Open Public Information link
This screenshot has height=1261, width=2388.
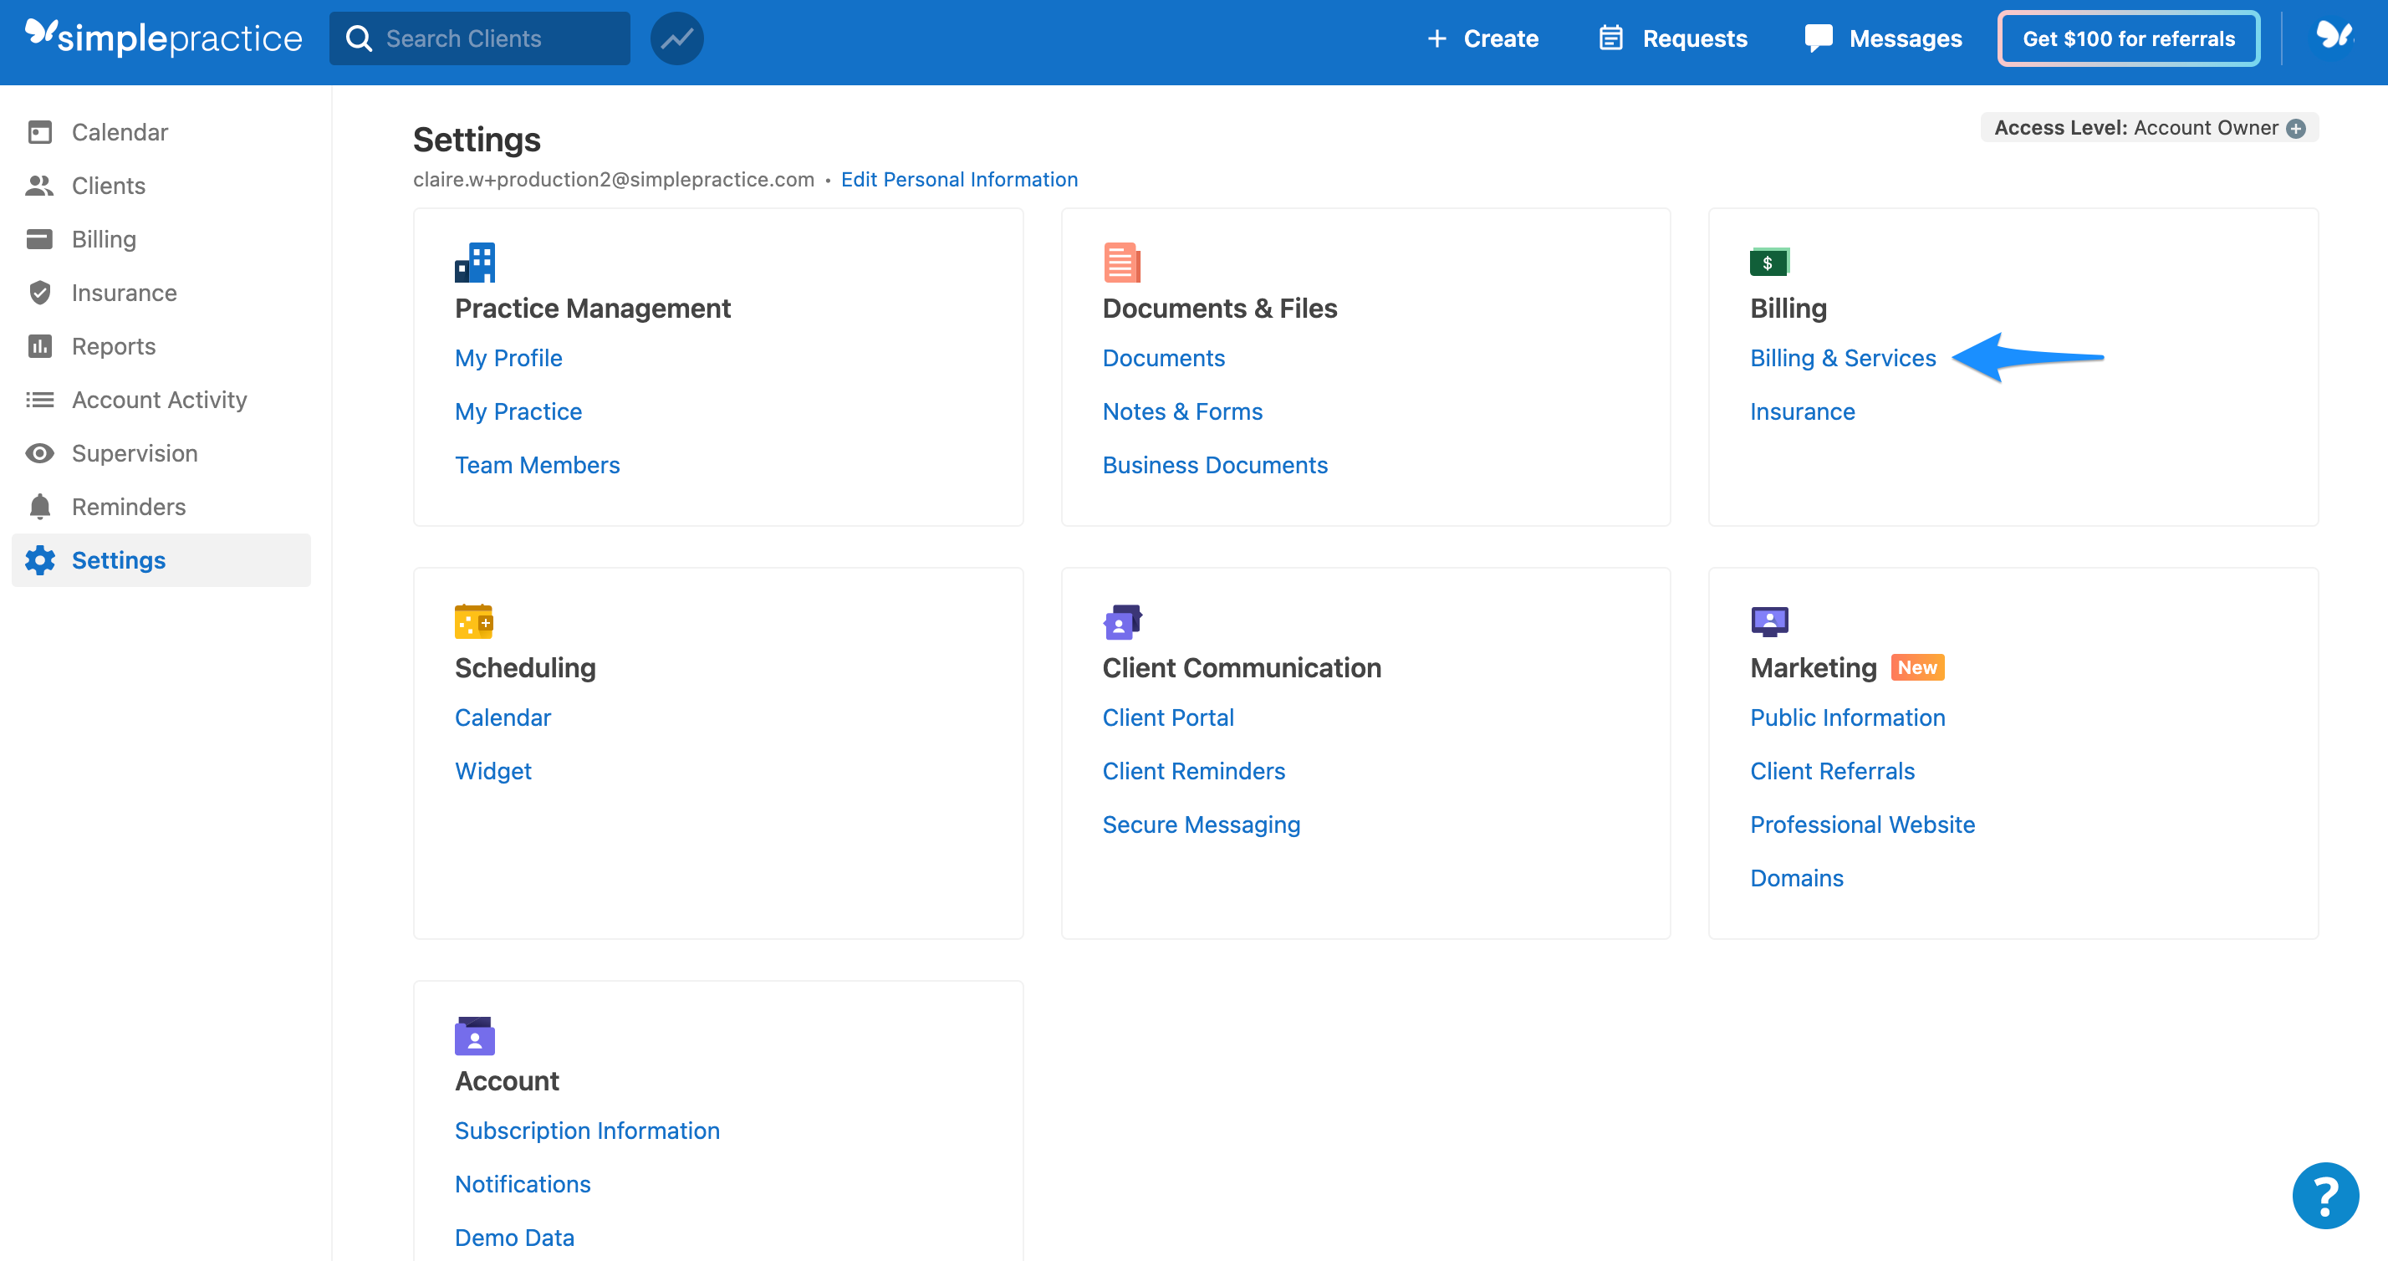(x=1847, y=717)
